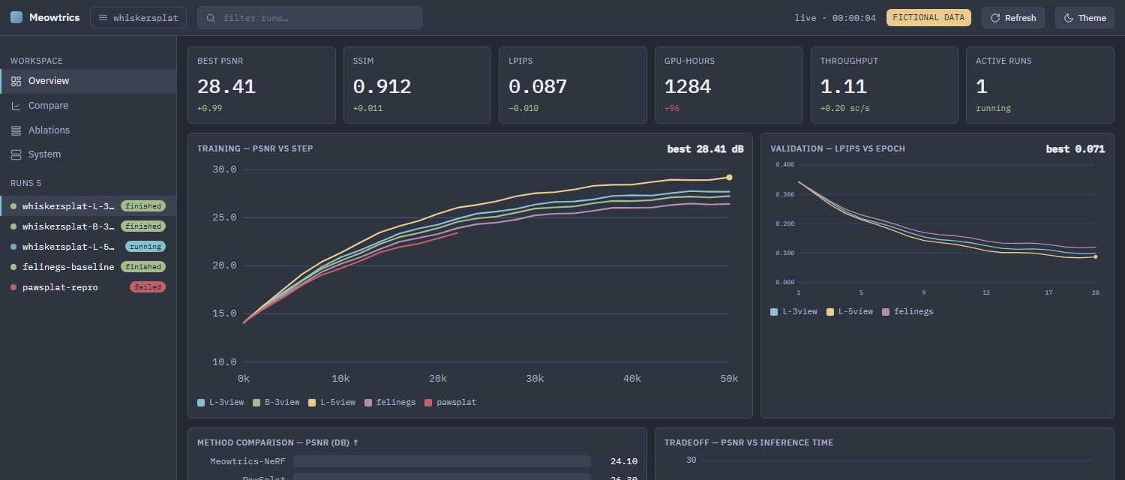Click the 24.10 value for Meowtrics-NeRF
1125x480 pixels.
click(x=624, y=462)
